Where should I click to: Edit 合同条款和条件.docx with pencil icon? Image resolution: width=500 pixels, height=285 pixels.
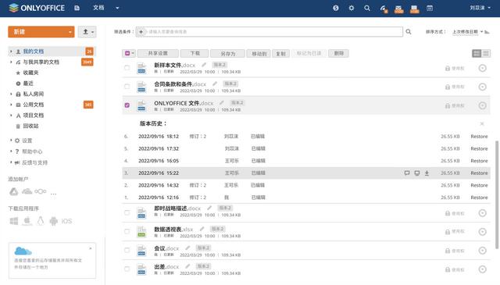[x=215, y=84]
